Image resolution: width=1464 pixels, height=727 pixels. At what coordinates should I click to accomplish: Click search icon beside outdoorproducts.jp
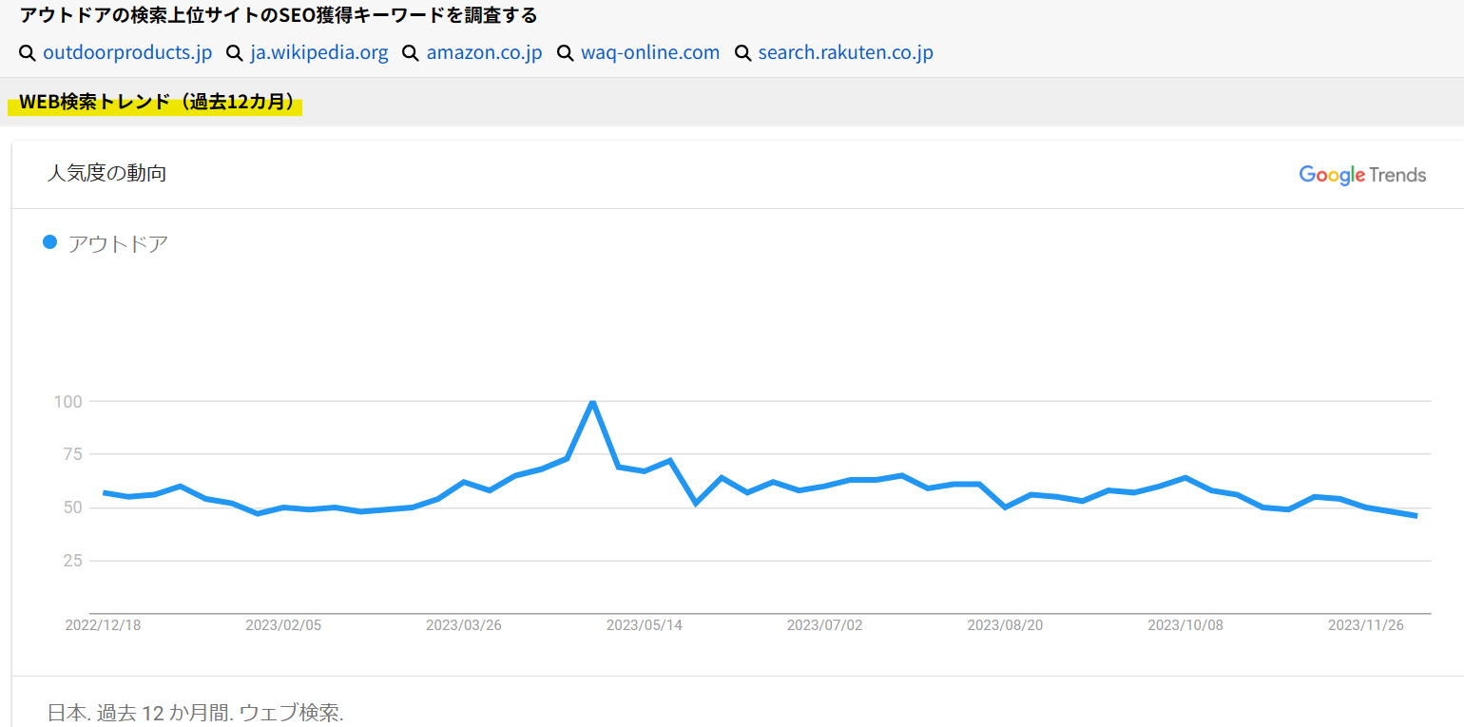[x=28, y=53]
